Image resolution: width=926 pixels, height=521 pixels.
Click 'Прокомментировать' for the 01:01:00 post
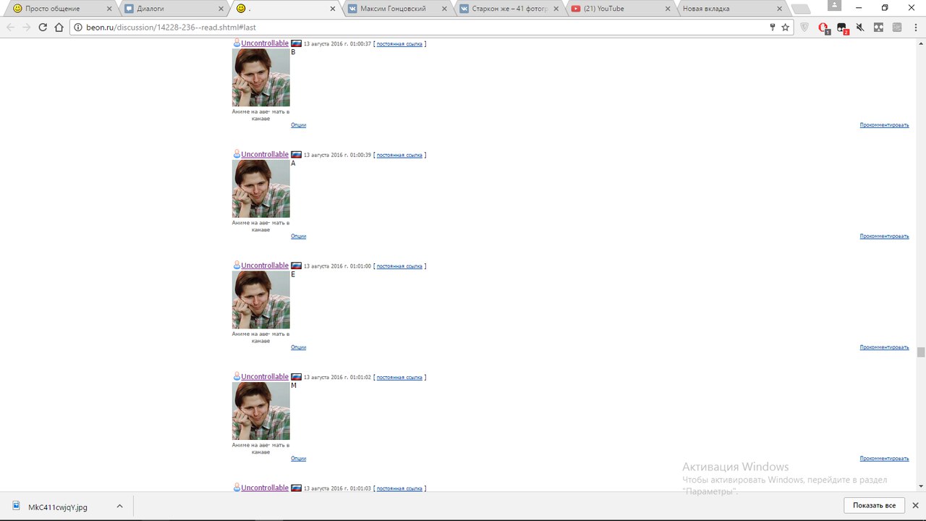[884, 347]
